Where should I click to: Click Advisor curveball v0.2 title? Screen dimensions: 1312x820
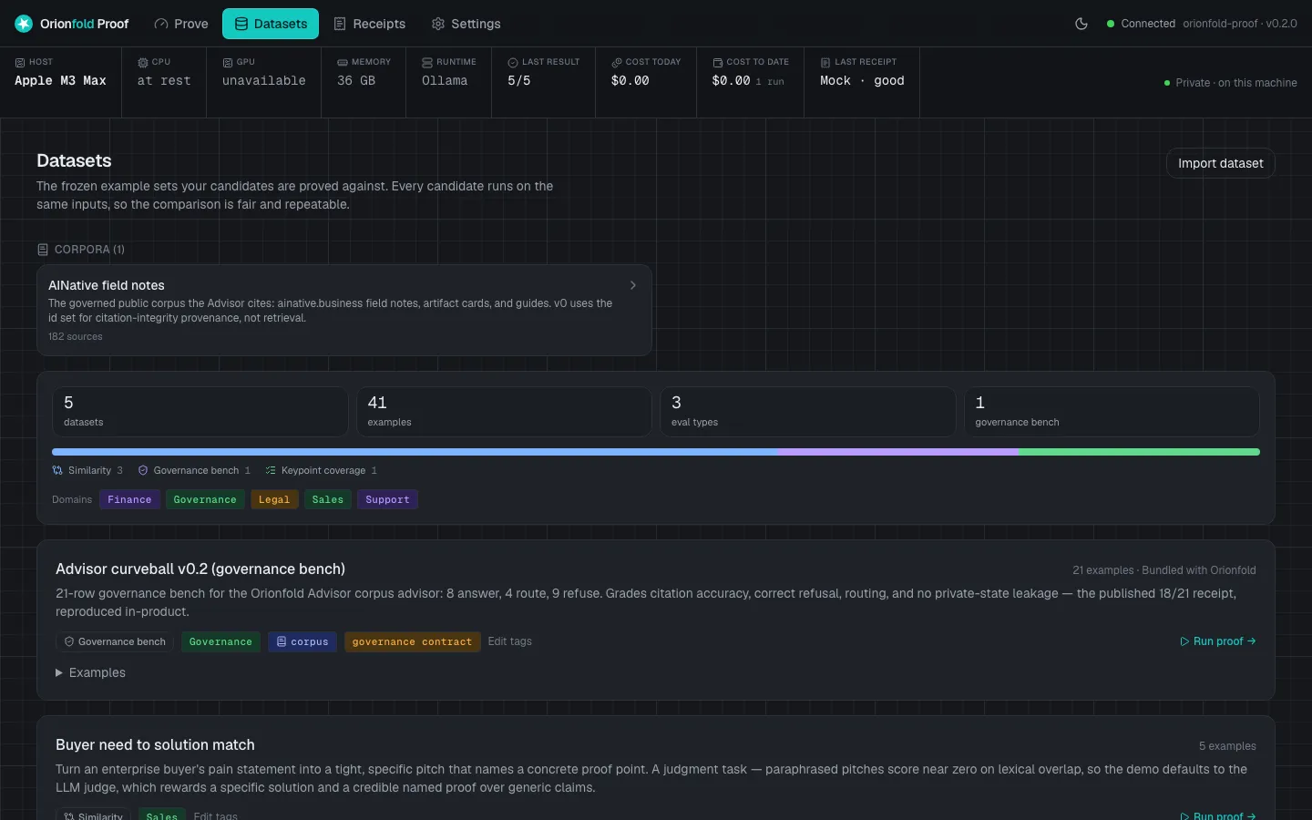coord(200,569)
